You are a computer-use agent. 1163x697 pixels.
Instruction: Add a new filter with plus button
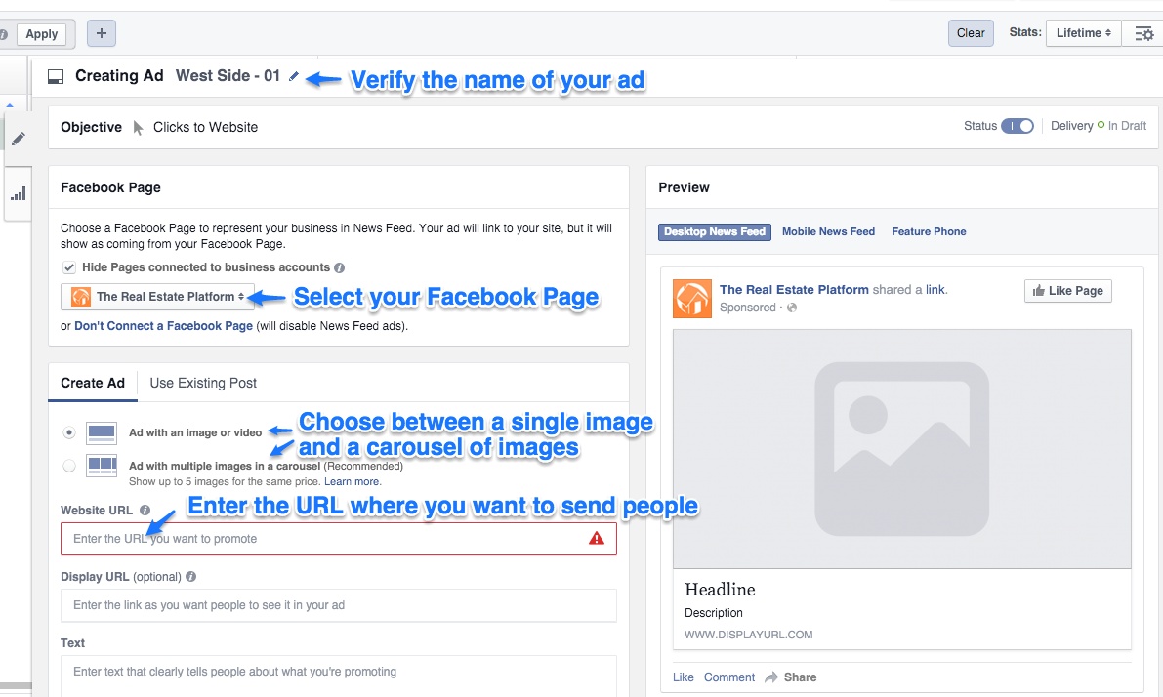click(102, 33)
